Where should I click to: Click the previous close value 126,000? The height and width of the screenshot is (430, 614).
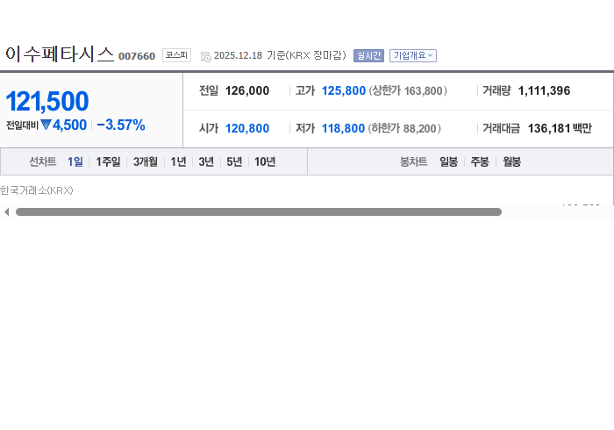(247, 91)
